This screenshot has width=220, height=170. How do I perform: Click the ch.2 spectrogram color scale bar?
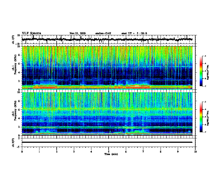pos(201,117)
